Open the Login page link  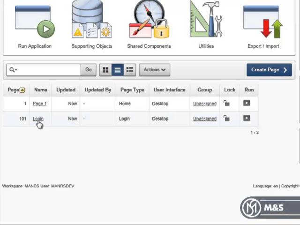38,119
